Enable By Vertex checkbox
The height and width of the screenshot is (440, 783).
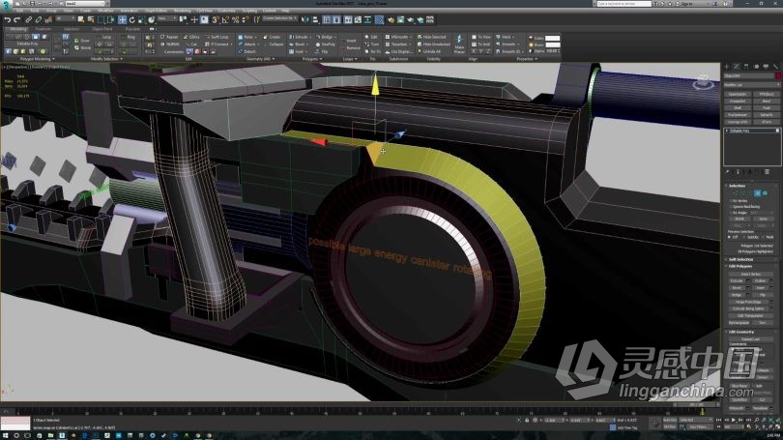pyautogui.click(x=731, y=200)
